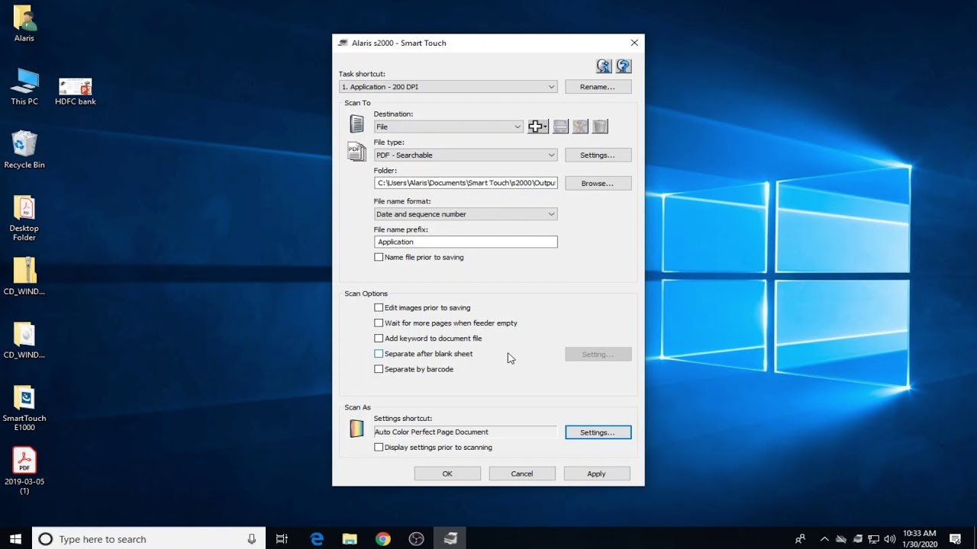The image size is (977, 549).
Task: Click Browse... to choose a folder
Action: click(x=598, y=183)
